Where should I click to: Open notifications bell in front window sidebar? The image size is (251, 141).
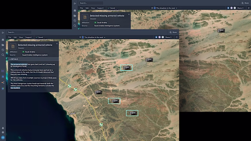click(x=3, y=128)
